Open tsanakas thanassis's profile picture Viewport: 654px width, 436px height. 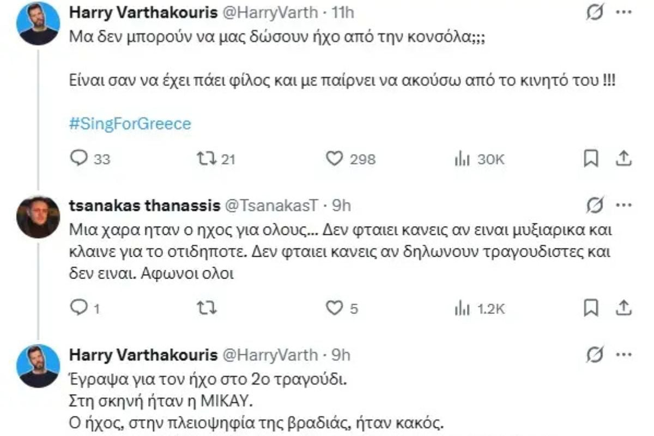click(38, 216)
